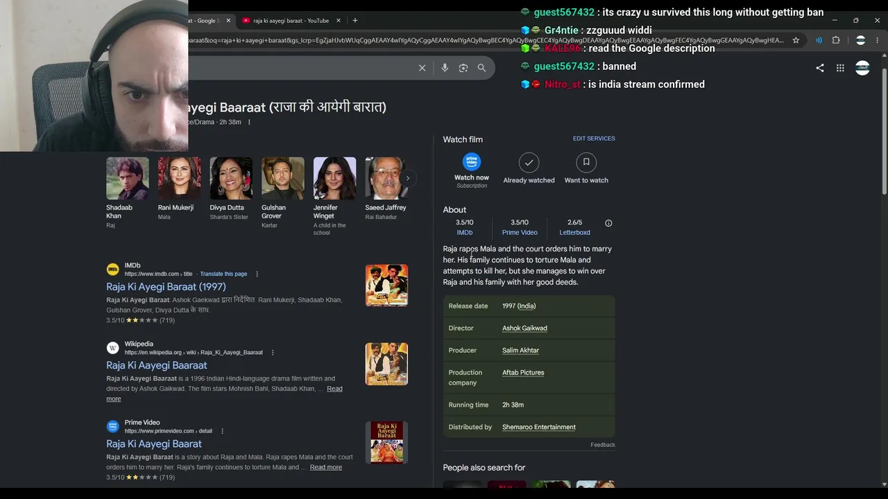
Task: Open the India release date link
Action: tap(527, 306)
